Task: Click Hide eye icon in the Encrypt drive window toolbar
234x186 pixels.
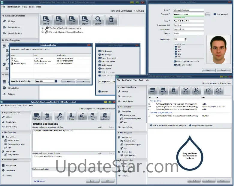Action: pyautogui.click(x=208, y=91)
